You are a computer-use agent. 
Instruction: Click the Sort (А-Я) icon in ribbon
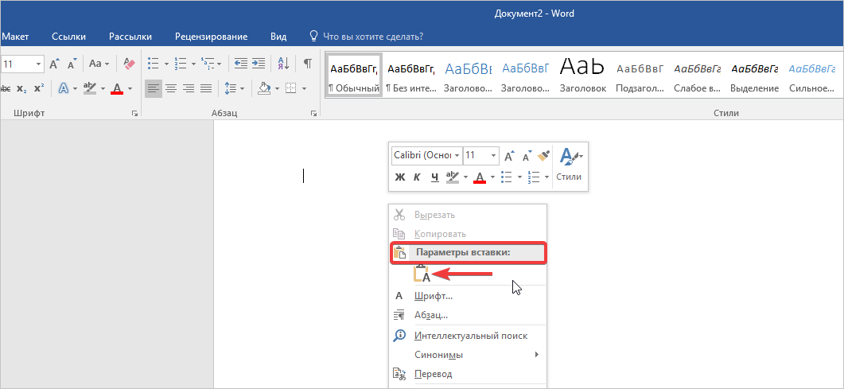pos(282,64)
